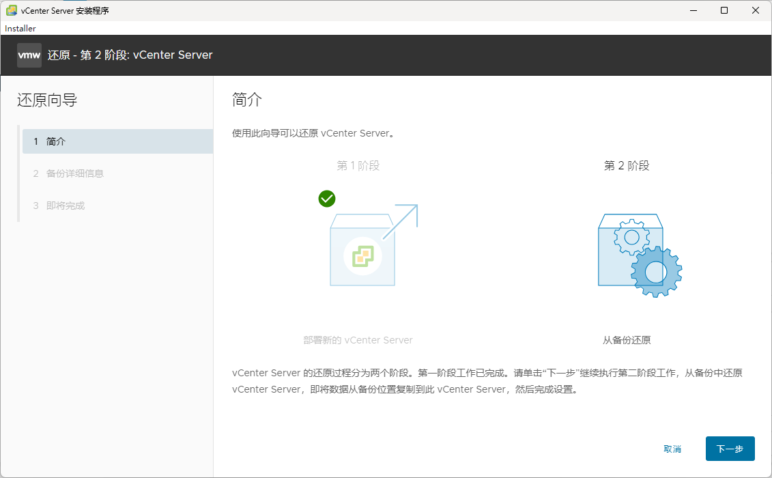Click the 从备份还原 caption
772x478 pixels.
click(x=627, y=340)
